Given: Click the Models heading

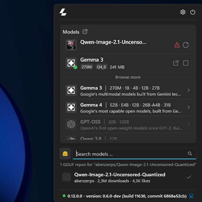Looking at the screenshot, I should coord(71,32).
